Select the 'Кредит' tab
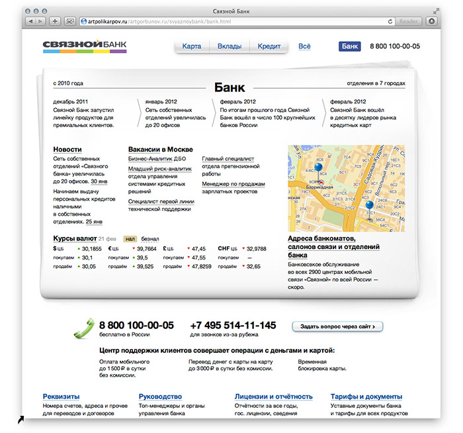Viewport: 463px width, 433px height. [x=269, y=46]
